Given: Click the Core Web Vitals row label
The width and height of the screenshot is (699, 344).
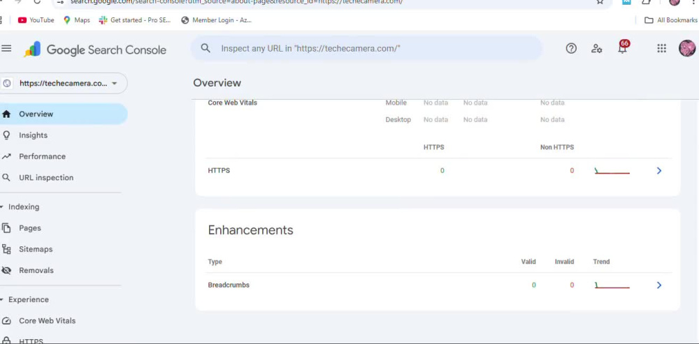Looking at the screenshot, I should (x=232, y=103).
